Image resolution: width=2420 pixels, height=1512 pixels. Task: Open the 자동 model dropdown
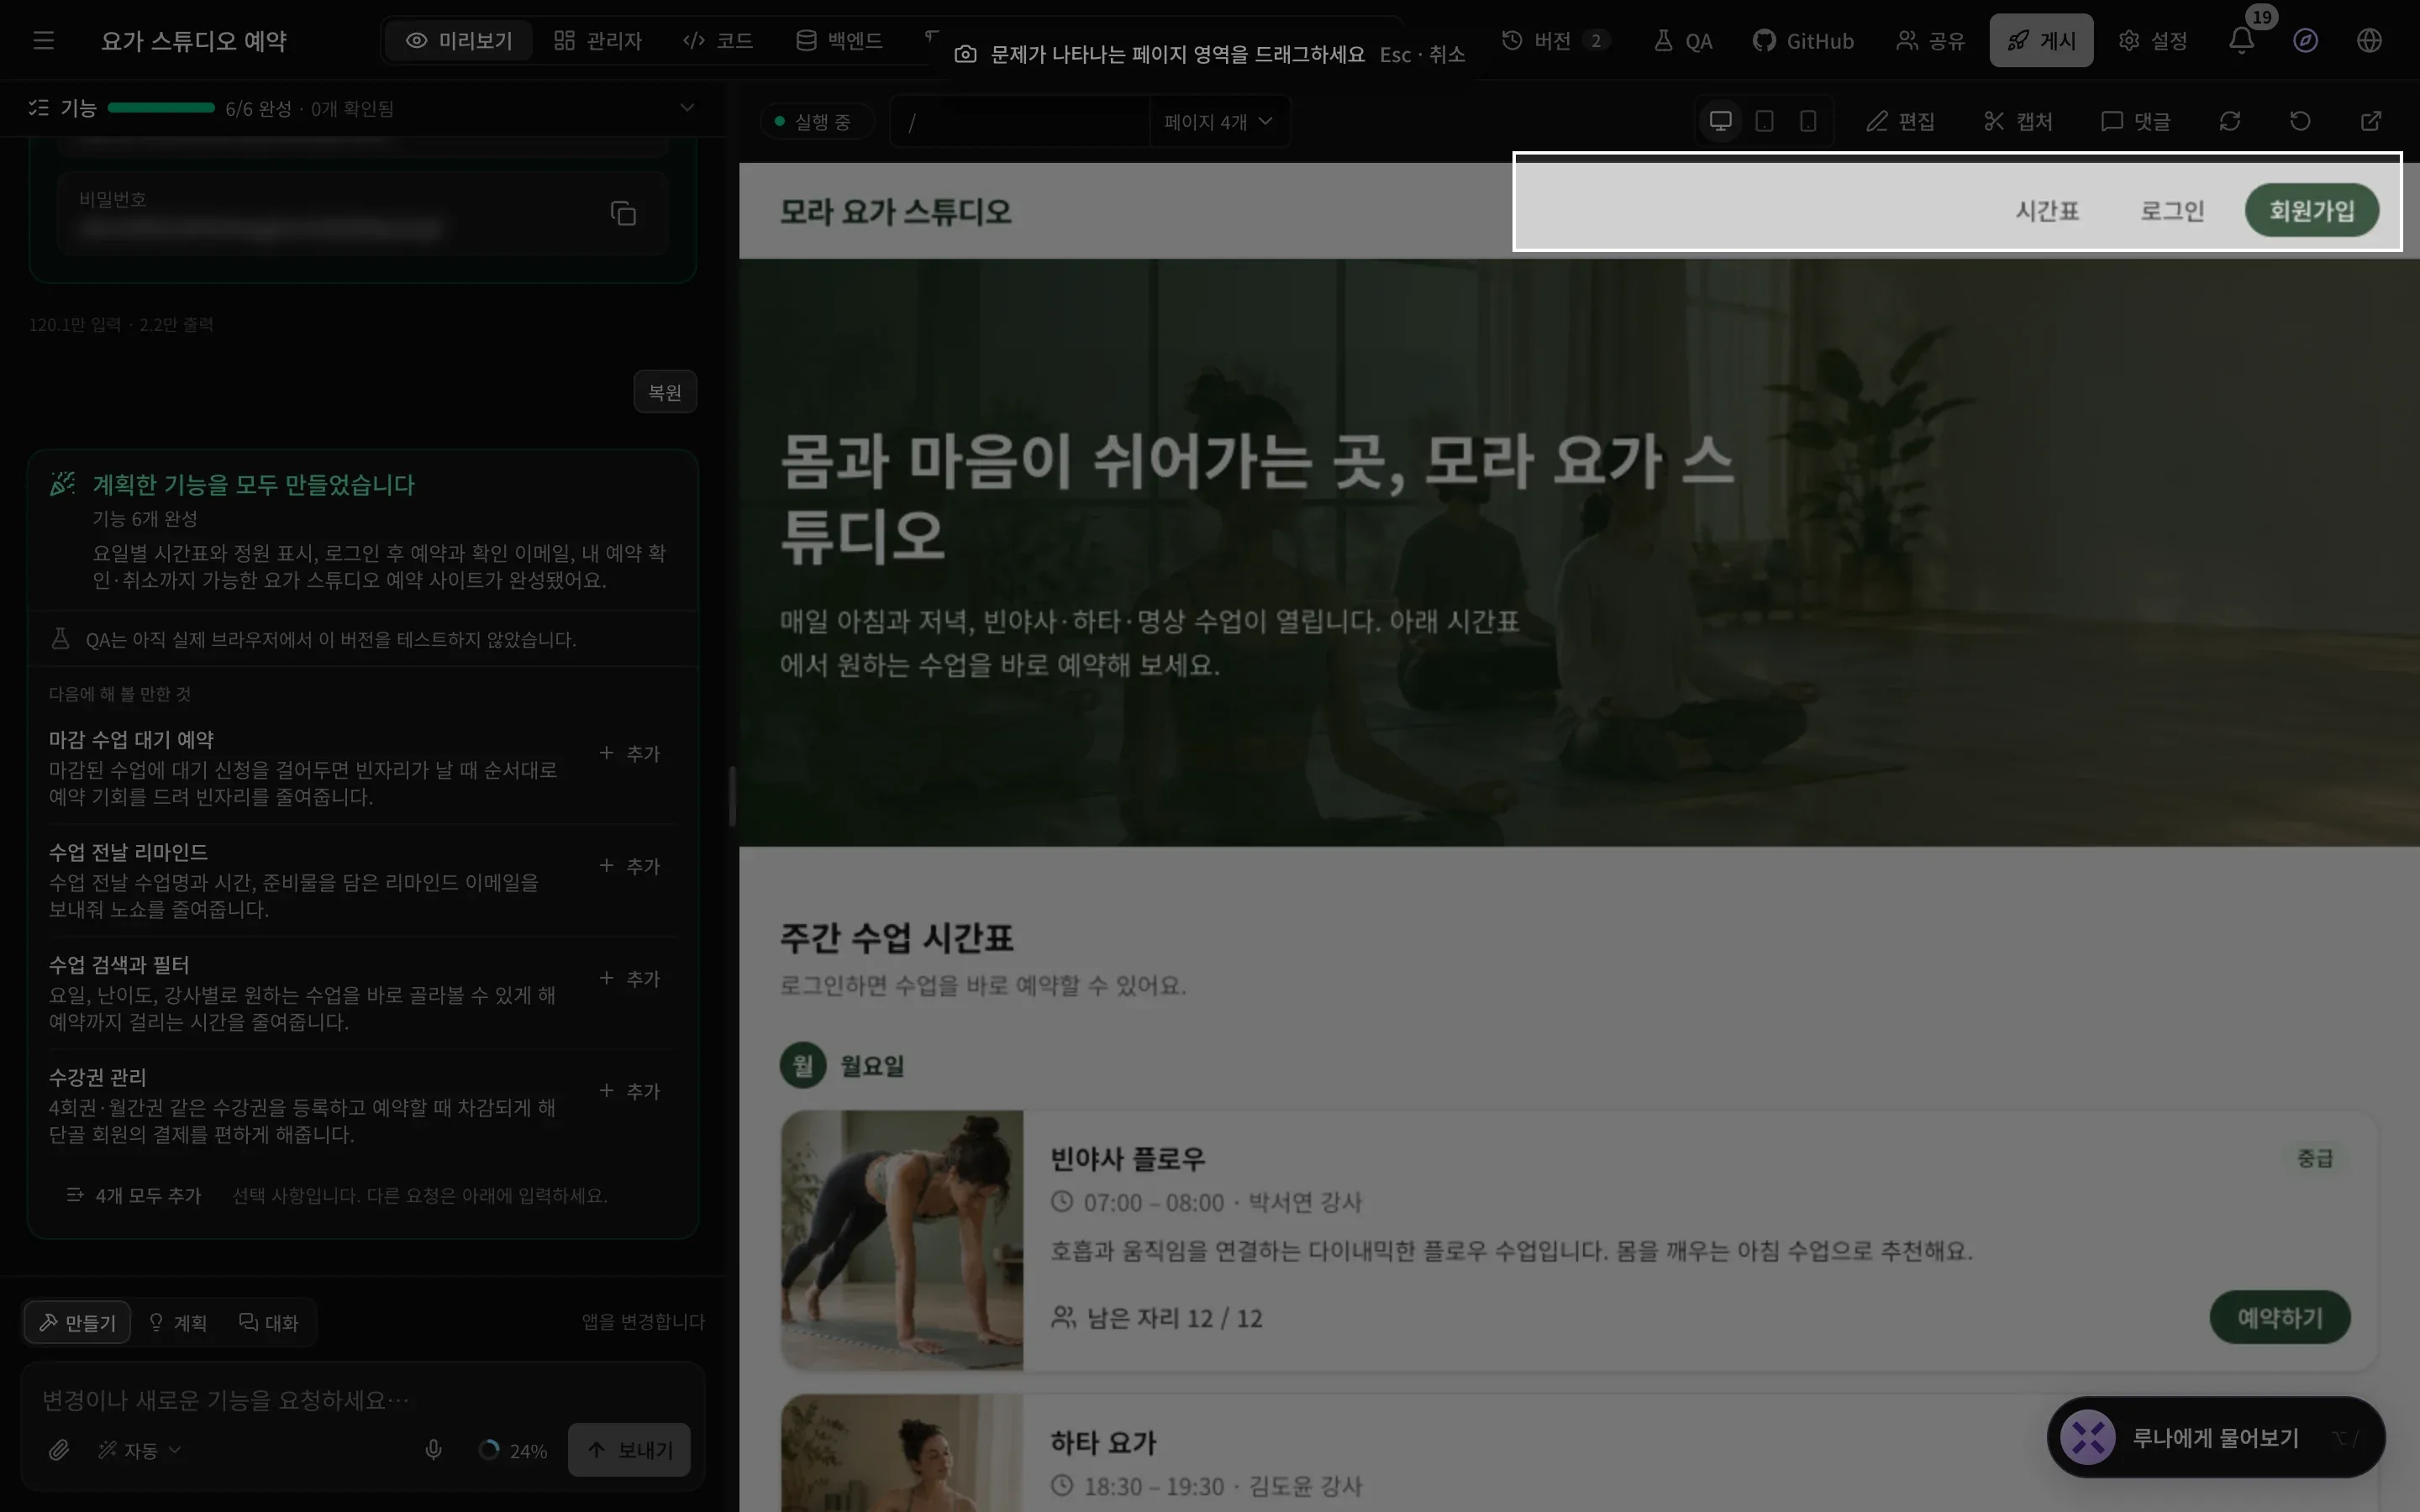139,1449
